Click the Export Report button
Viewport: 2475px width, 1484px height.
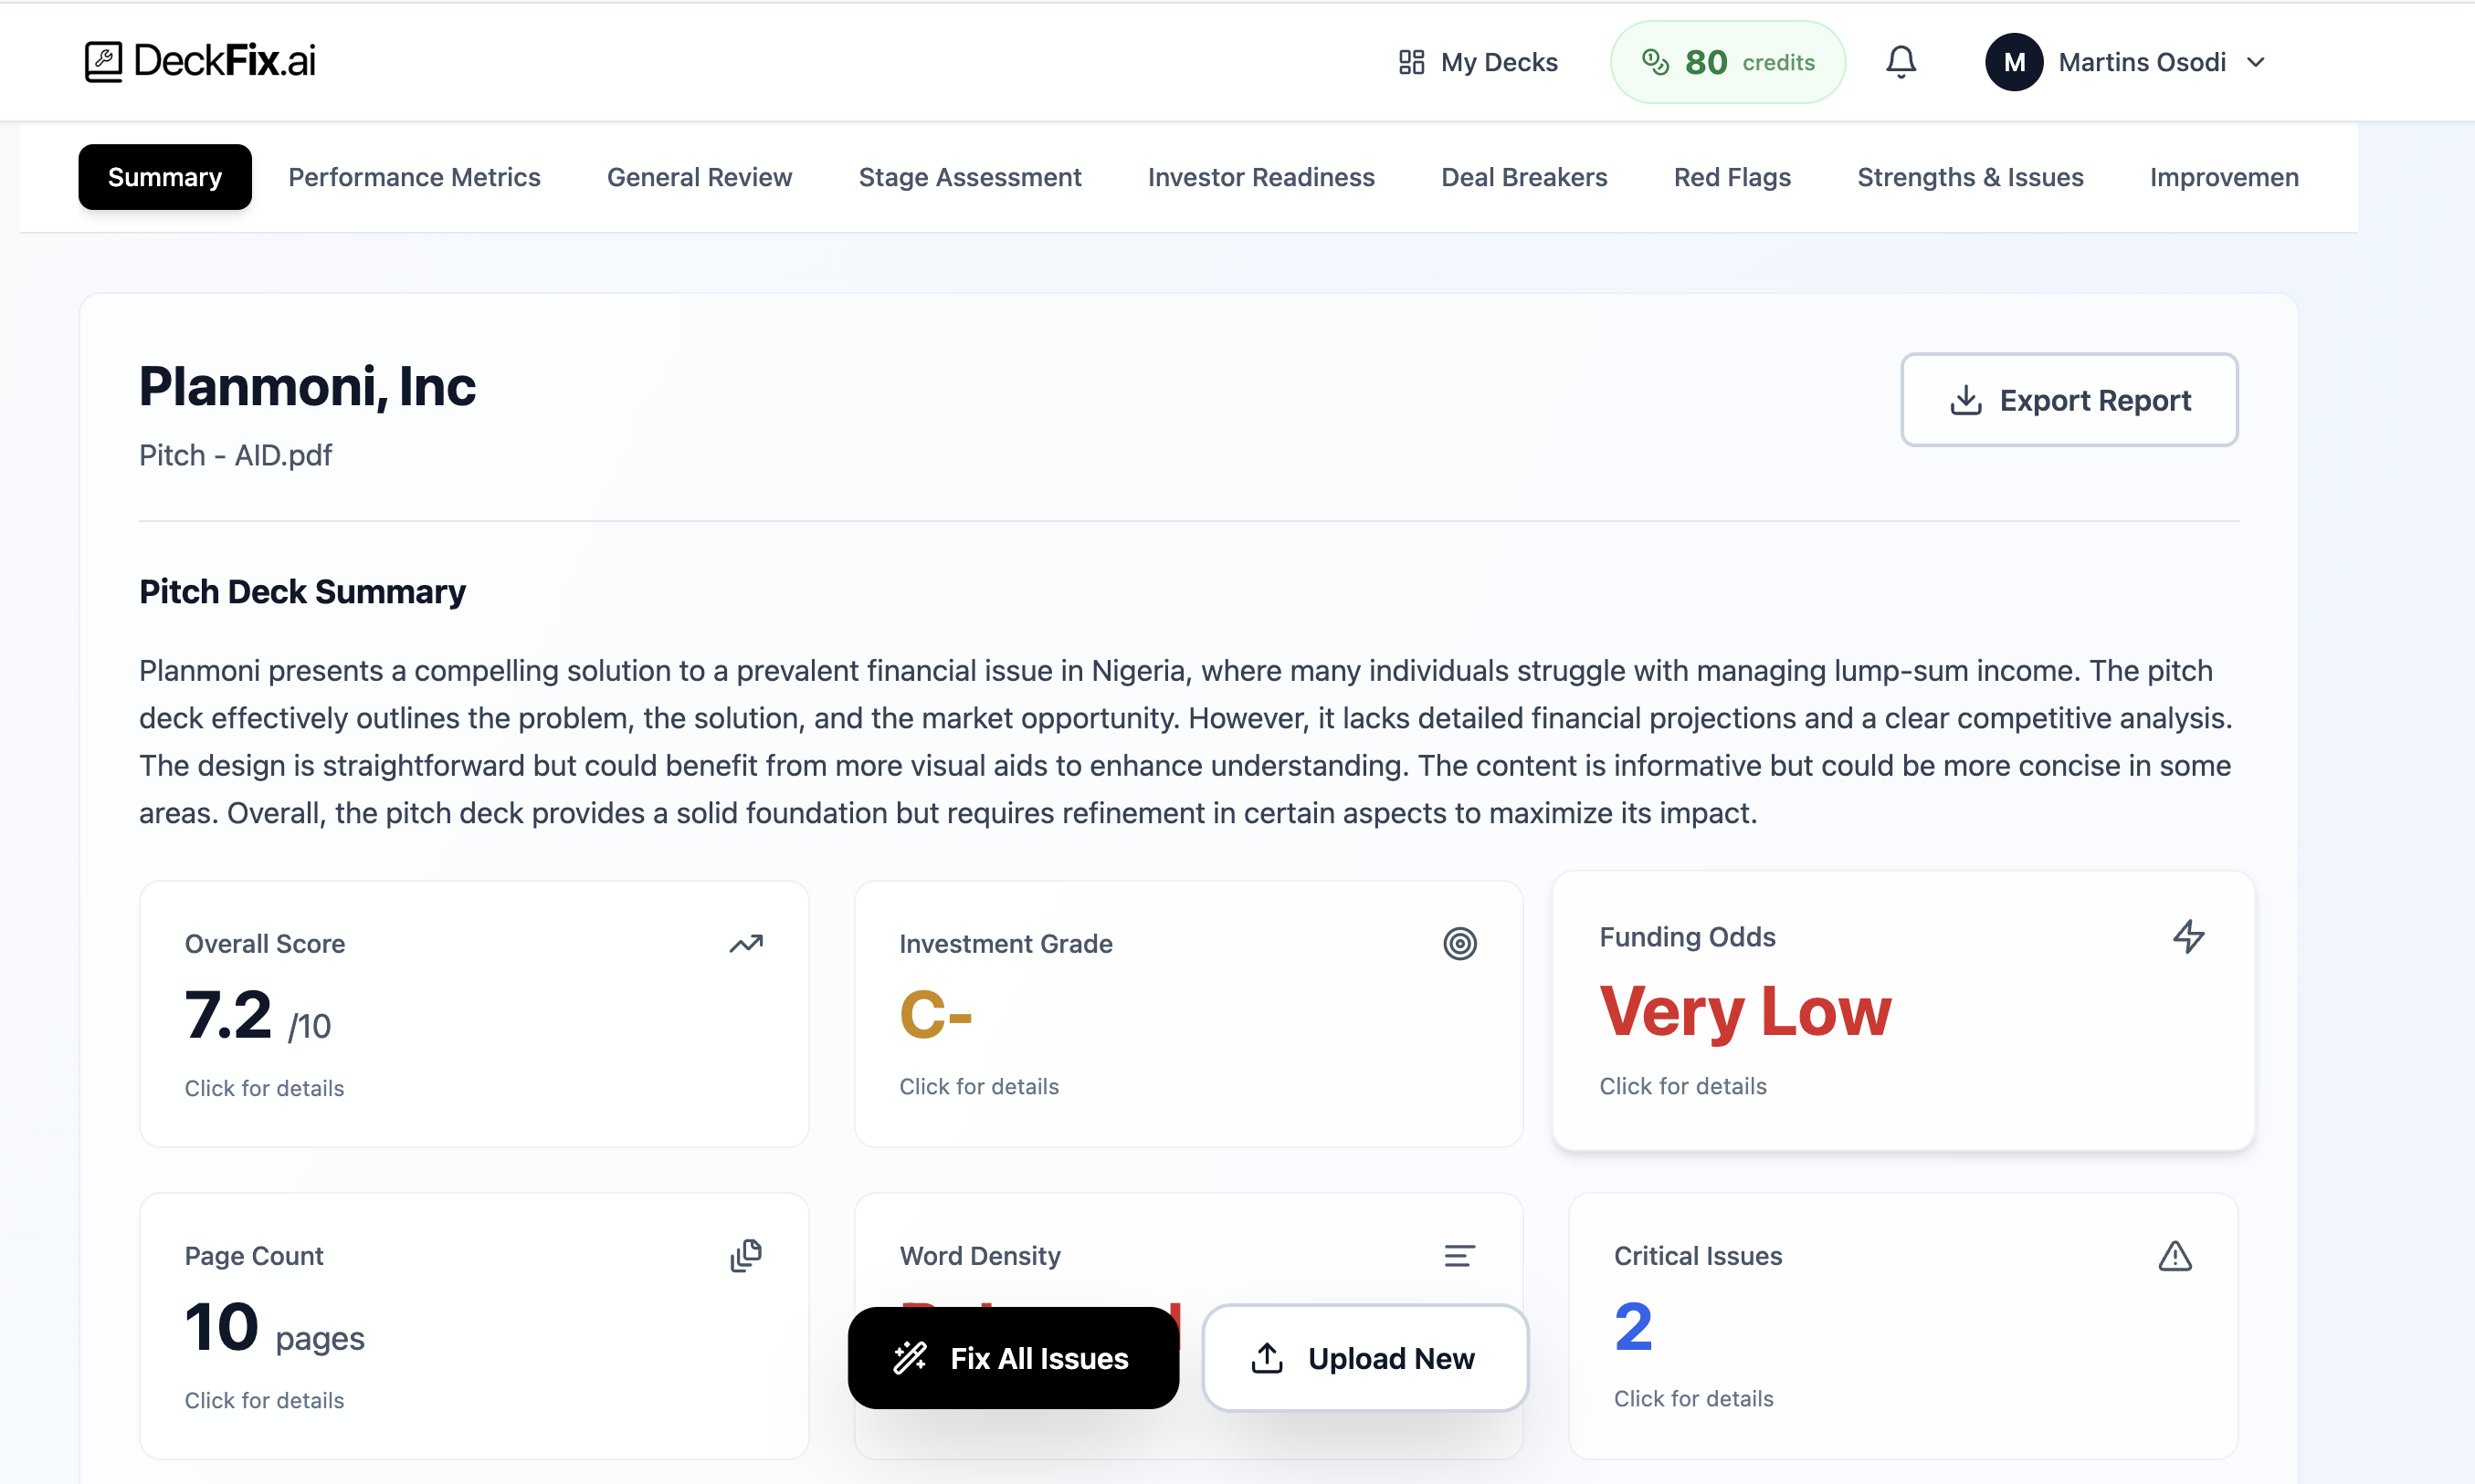2069,399
